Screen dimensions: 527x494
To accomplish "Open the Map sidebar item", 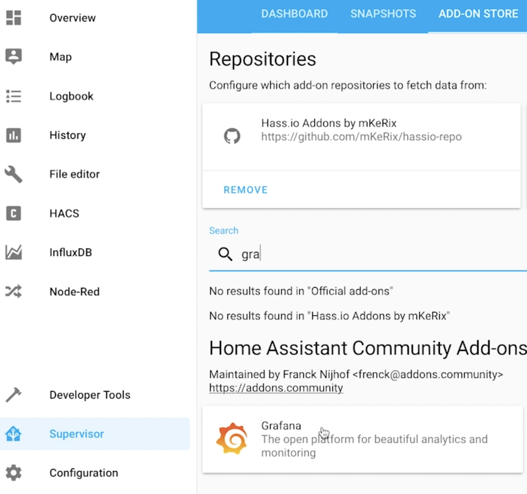I will tap(95, 57).
